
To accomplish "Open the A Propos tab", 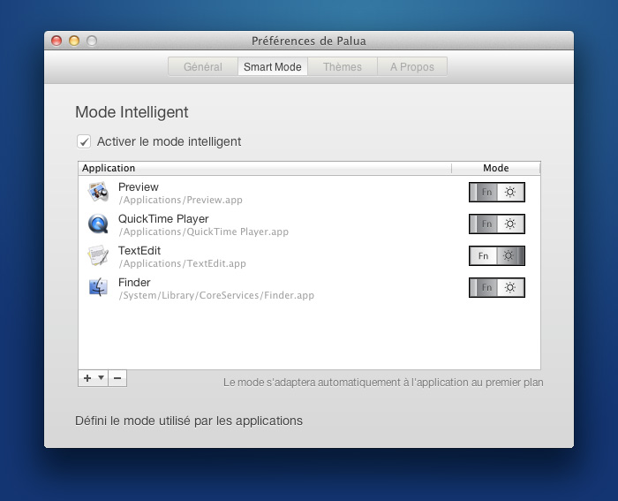I will click(x=412, y=66).
